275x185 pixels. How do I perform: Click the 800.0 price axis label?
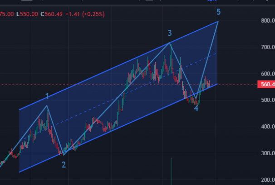[x=268, y=21]
